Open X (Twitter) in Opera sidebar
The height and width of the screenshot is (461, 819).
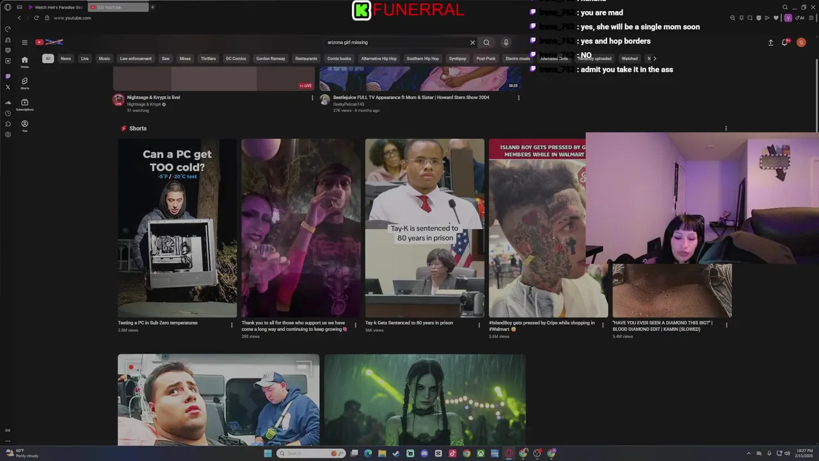point(8,87)
